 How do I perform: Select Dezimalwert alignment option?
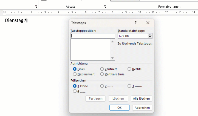pyautogui.click(x=75, y=74)
